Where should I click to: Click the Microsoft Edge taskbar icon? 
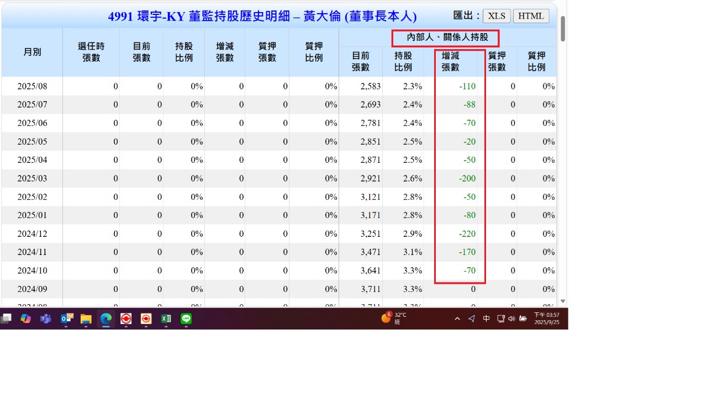point(106,318)
